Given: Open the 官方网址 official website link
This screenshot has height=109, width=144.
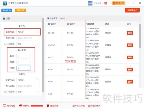Looking at the screenshot, I should coord(11,106).
